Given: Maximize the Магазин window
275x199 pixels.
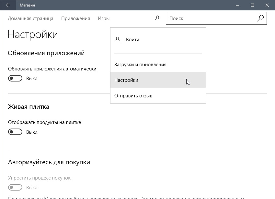Looking at the screenshot, I should (x=252, y=5).
